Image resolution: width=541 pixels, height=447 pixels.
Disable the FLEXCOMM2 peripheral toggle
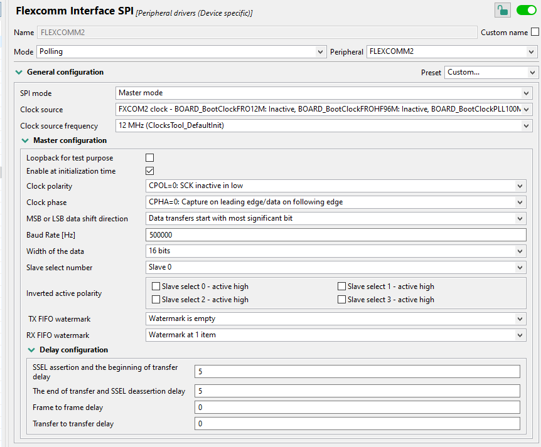click(x=525, y=11)
